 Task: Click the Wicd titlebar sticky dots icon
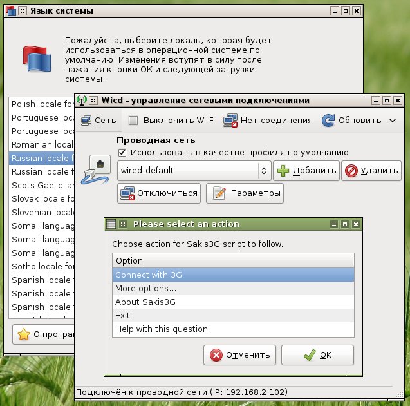point(93,101)
